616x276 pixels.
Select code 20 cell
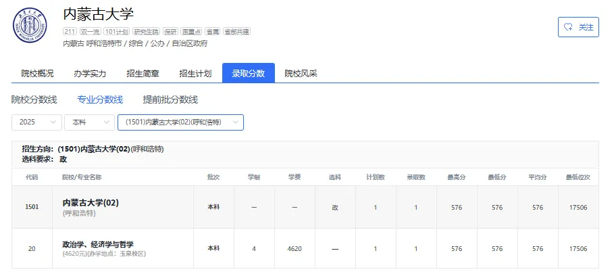point(32,248)
